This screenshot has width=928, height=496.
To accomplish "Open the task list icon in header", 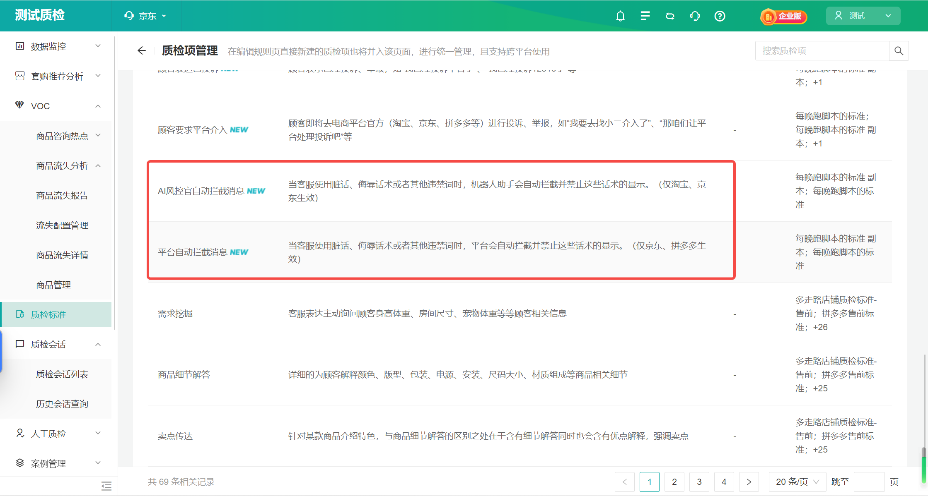I will tap(645, 16).
